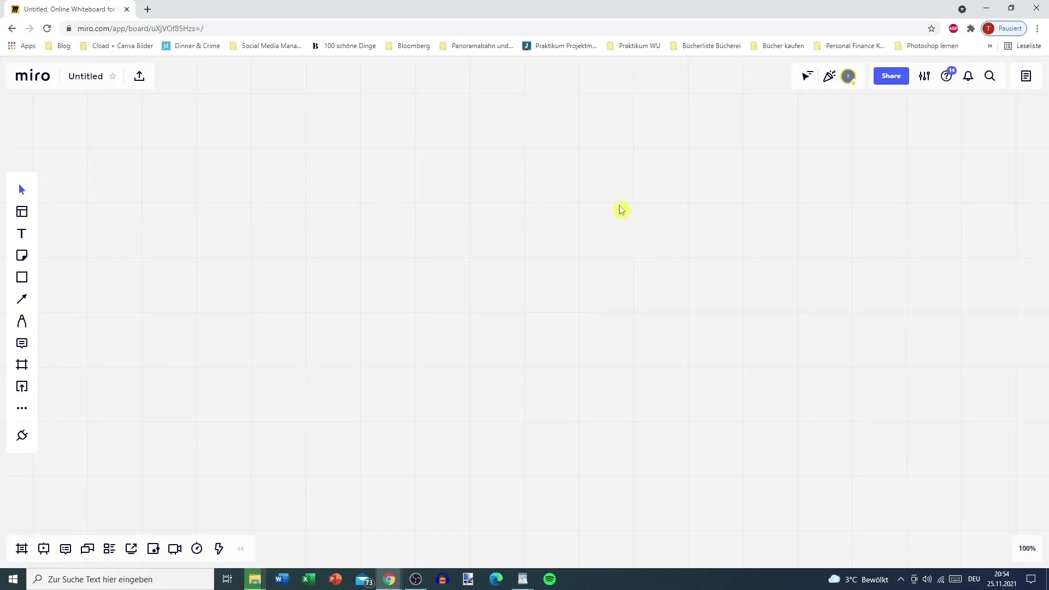
Task: Click the Spotify taskbar icon
Action: [x=550, y=579]
